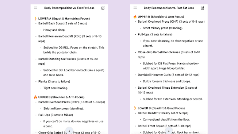Click the 'Subbed for DB Extension. Standing or seated.' note
Image resolution: width=238 pixels, height=134 pixels.
tap(173, 99)
